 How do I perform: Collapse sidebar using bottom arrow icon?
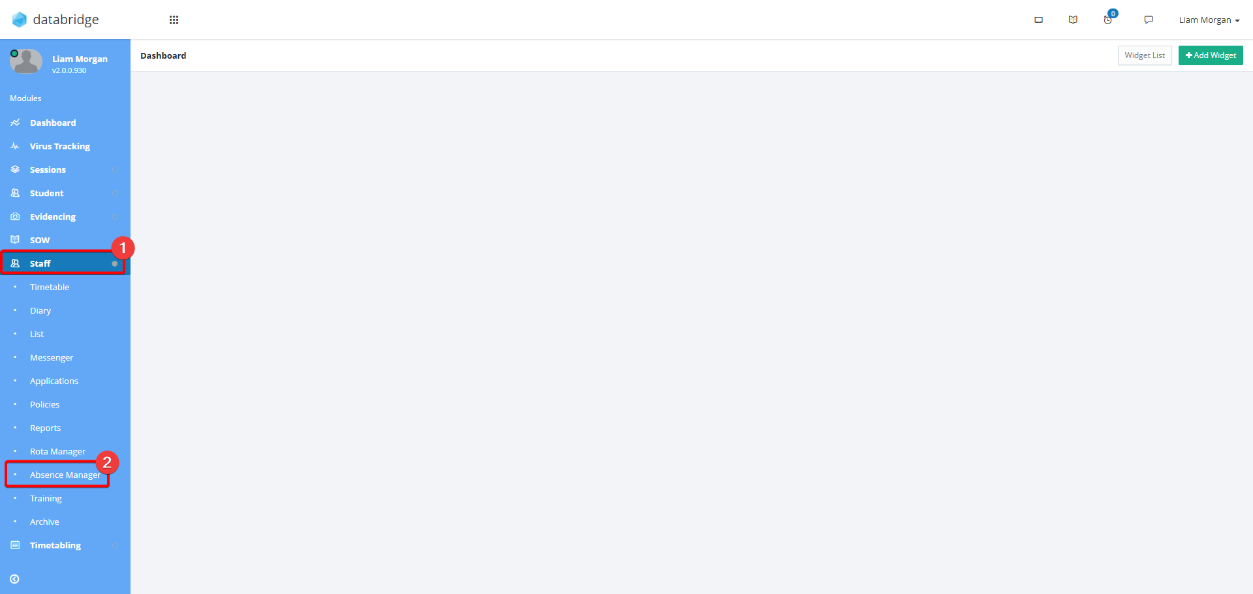tap(14, 579)
